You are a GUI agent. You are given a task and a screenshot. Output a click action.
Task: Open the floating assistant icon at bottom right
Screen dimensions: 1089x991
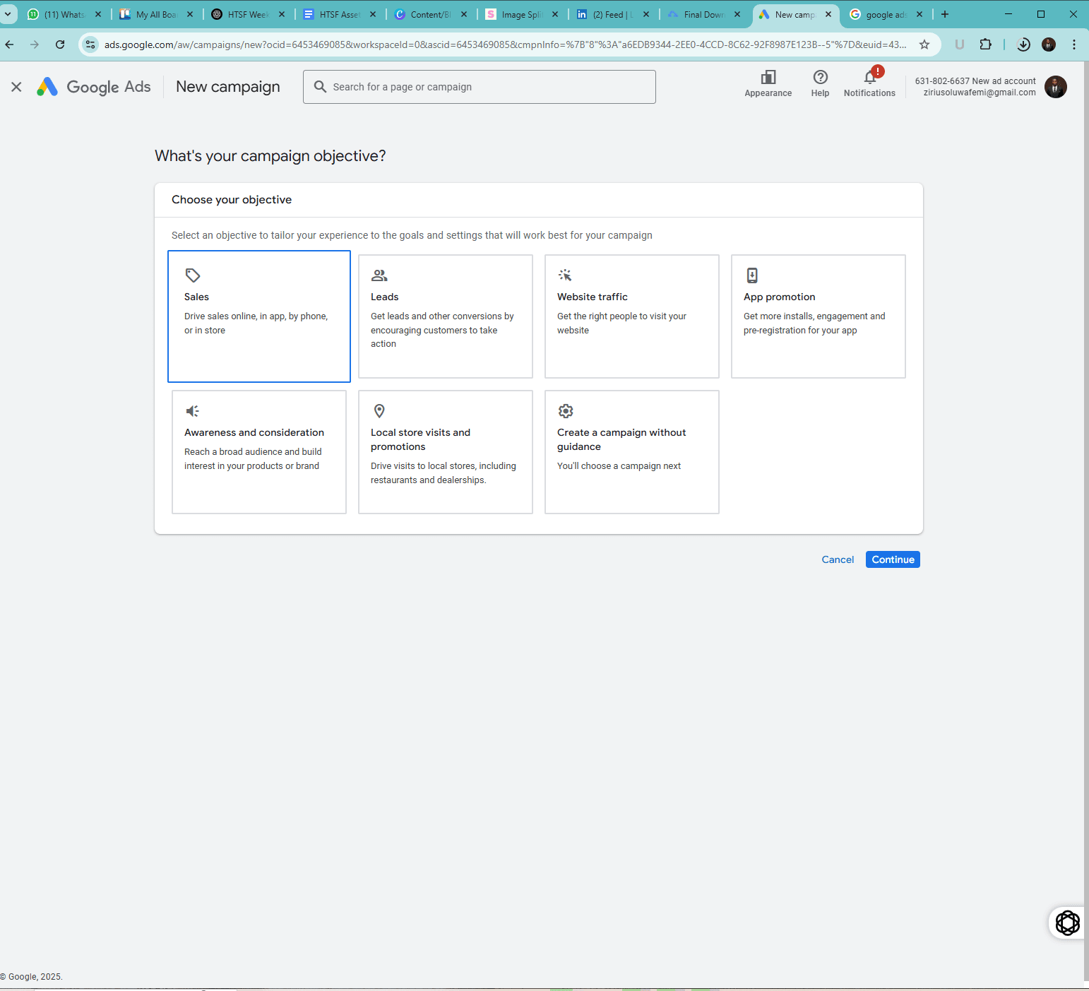pos(1068,922)
